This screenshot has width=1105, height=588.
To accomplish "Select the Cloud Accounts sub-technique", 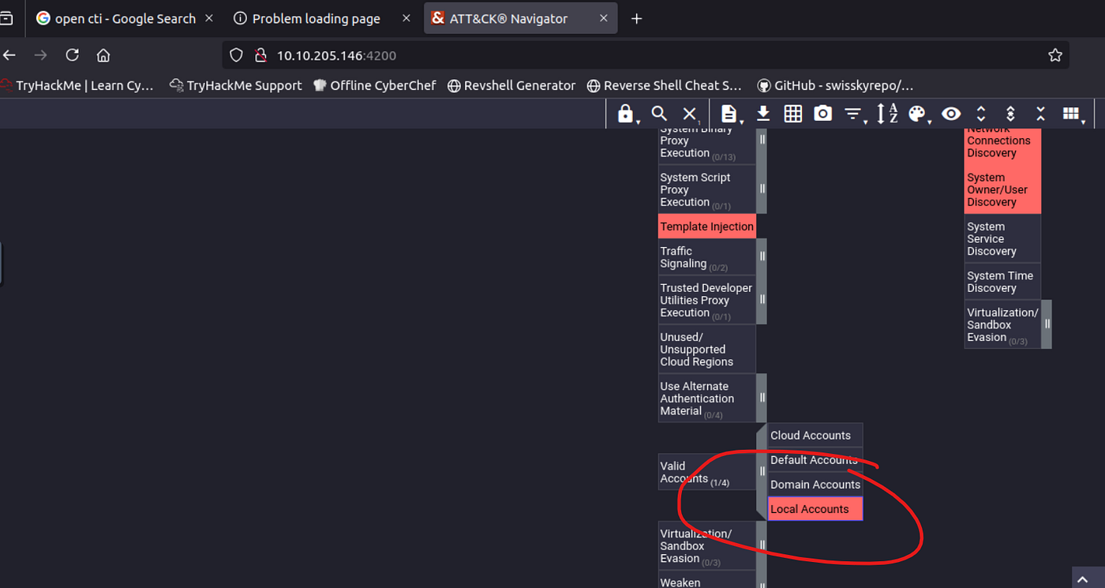I will pyautogui.click(x=815, y=436).
